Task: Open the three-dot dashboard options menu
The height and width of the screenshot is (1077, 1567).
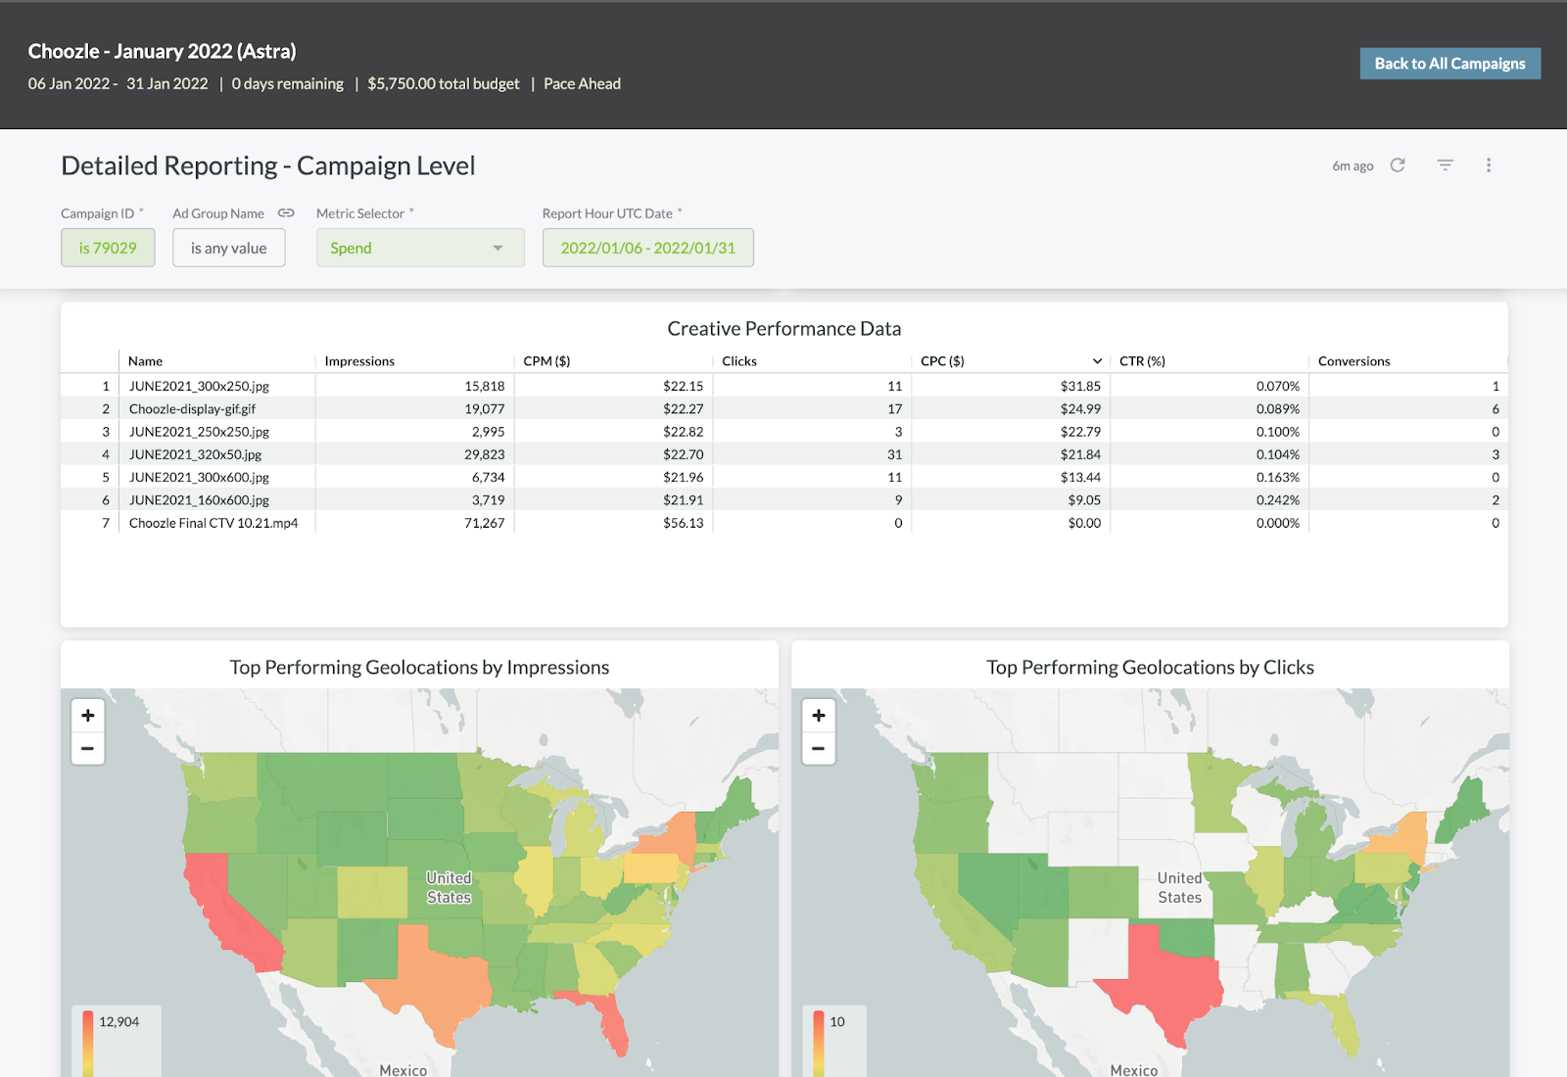Action: coord(1489,165)
